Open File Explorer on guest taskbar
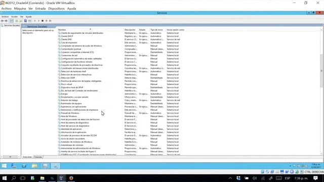 (x=34, y=166)
